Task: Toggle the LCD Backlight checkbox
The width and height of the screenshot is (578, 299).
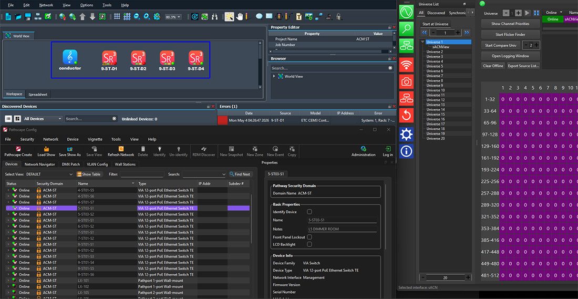Action: coord(309,244)
